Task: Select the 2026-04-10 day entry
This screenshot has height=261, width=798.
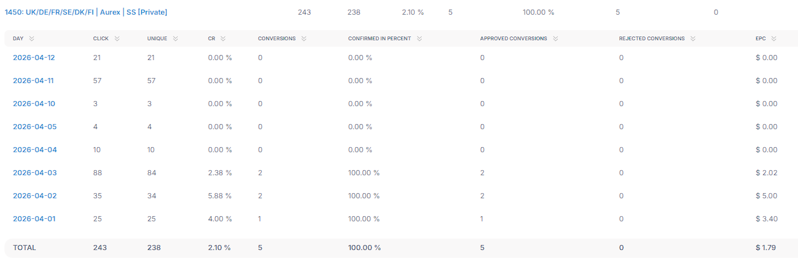Action: tap(34, 104)
